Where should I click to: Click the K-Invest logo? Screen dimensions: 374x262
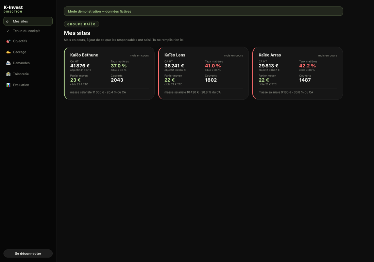13,9
